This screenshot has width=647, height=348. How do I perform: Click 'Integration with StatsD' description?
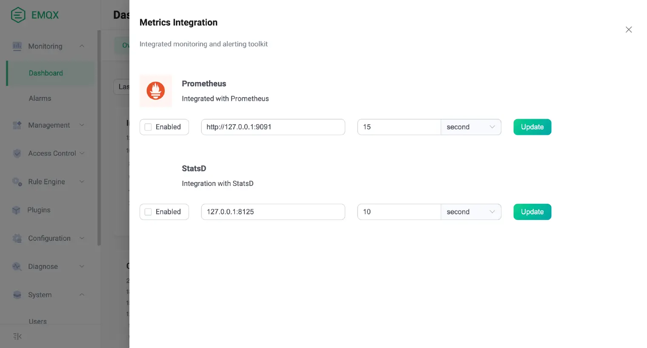[218, 183]
